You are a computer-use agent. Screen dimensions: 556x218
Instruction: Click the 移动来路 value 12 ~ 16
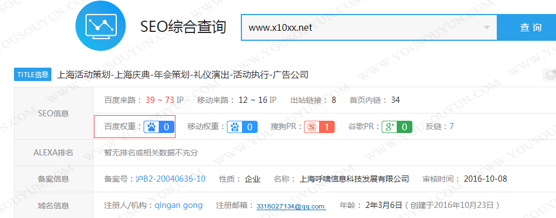pos(253,100)
